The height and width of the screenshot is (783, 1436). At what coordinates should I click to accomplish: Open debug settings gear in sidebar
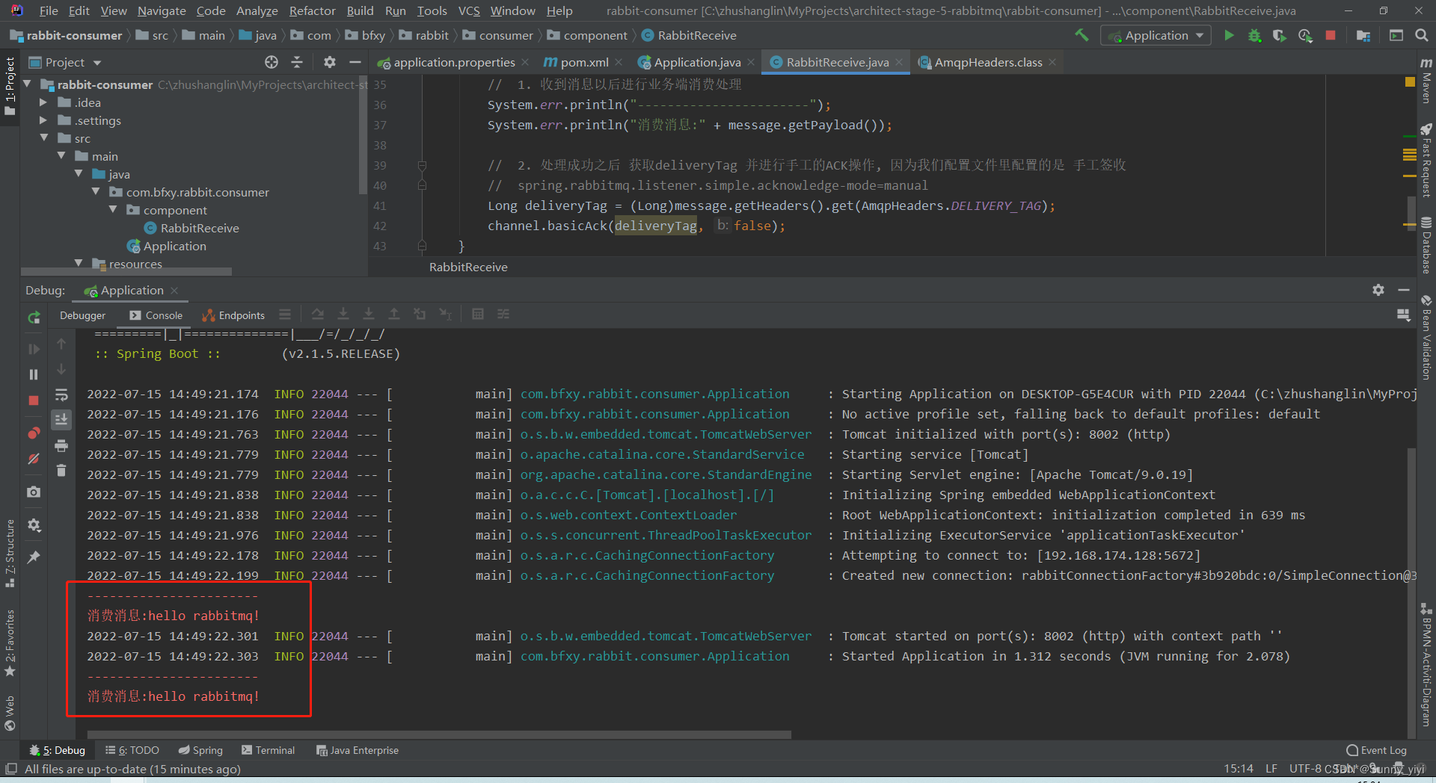34,525
